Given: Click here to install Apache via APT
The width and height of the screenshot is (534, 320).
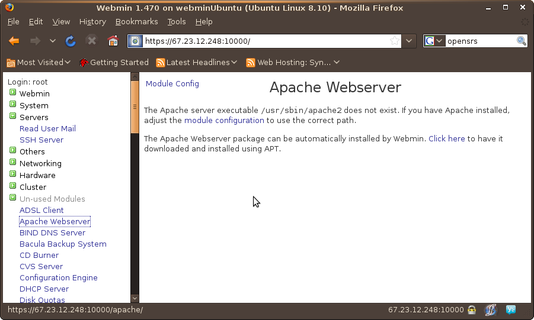Looking at the screenshot, I should click(446, 139).
